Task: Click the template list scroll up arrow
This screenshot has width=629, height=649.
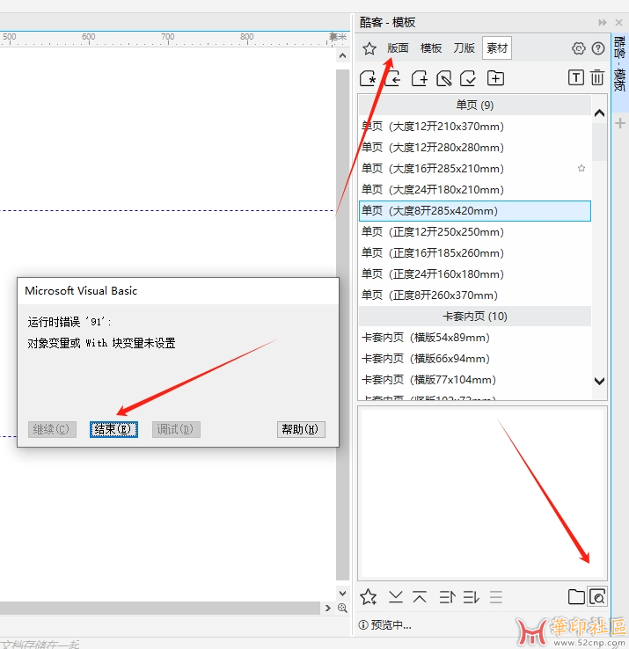Action: pos(599,113)
